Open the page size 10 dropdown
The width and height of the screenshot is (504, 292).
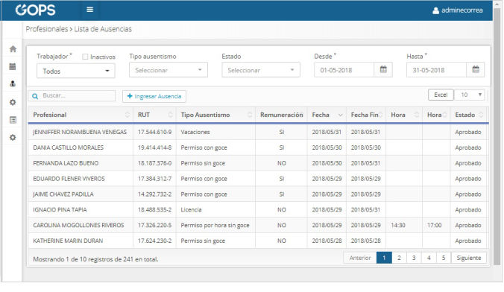pos(470,95)
